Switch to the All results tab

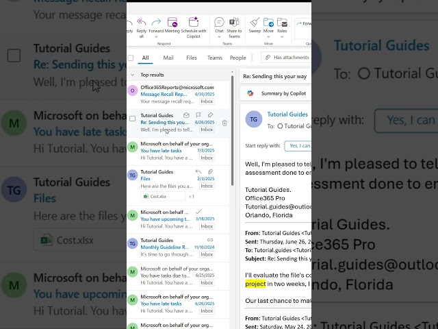(x=145, y=58)
